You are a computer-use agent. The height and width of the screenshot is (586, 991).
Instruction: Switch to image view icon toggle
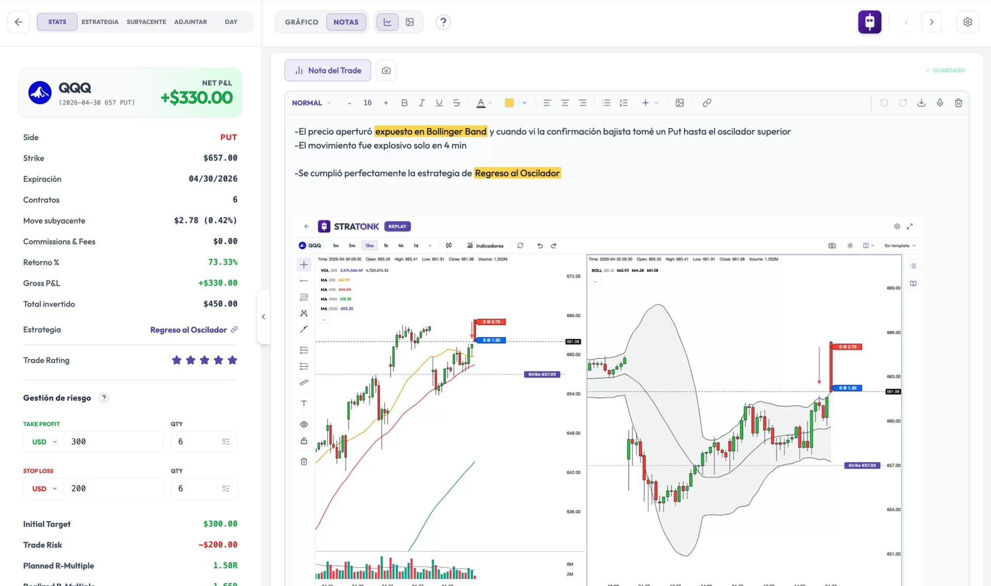pos(410,22)
